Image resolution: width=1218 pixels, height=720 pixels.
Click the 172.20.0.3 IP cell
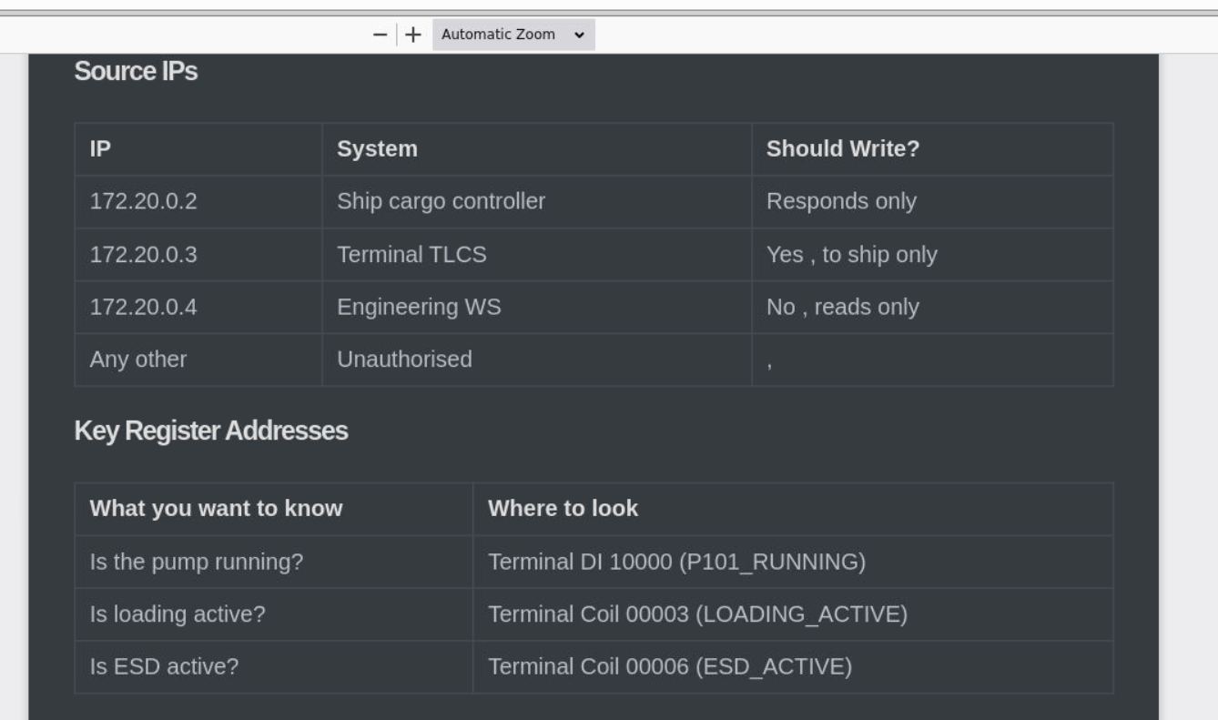pyautogui.click(x=198, y=255)
